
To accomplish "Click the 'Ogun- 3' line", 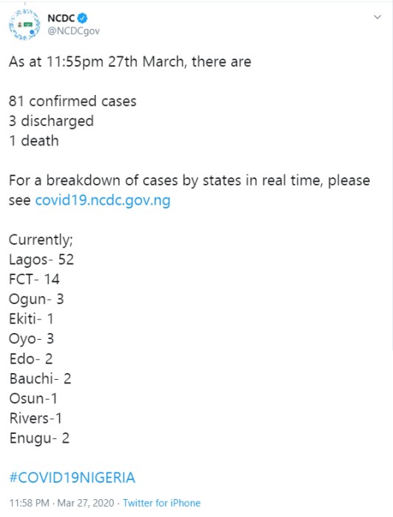I will coord(36,299).
